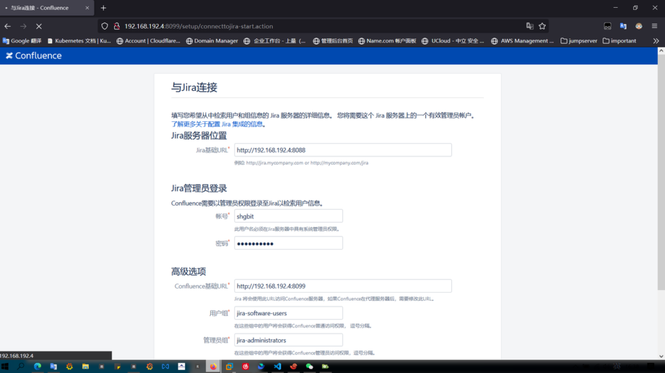Click the 帐号 field containing shgbit
The height and width of the screenshot is (373, 665).
tap(288, 216)
